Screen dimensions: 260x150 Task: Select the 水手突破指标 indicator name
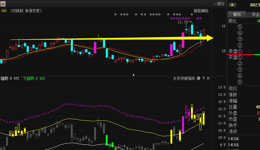(x=184, y=78)
